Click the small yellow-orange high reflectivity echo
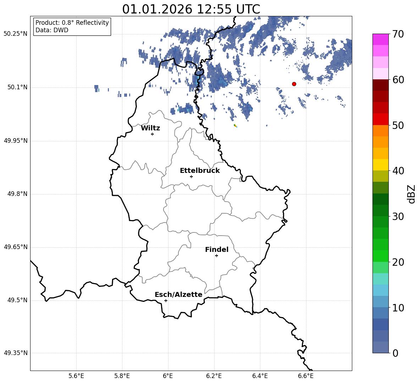This screenshot has height=383, width=420. coord(236,126)
